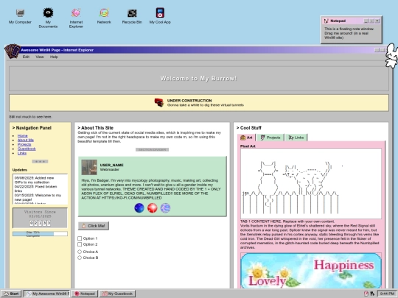Check the Option 2 checkbox
The width and height of the screenshot is (398, 298).
pos(80,244)
